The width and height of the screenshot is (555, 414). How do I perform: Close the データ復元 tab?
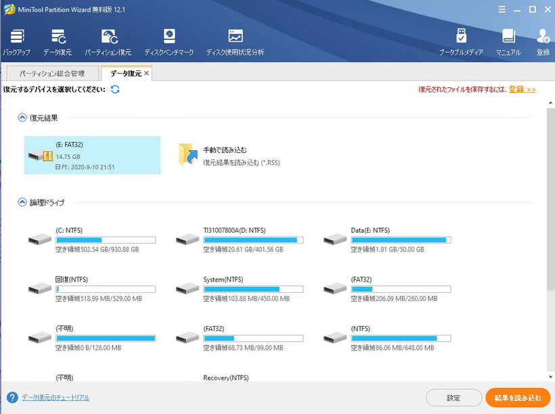pyautogui.click(x=147, y=73)
